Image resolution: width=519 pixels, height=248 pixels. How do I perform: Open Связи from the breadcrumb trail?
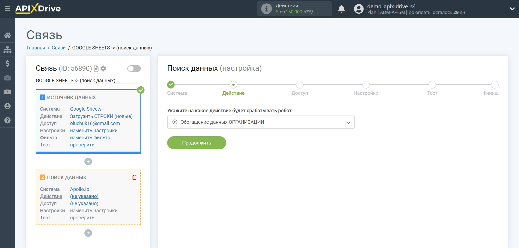[58, 48]
